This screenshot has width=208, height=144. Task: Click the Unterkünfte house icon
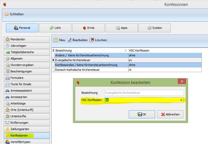(7, 116)
